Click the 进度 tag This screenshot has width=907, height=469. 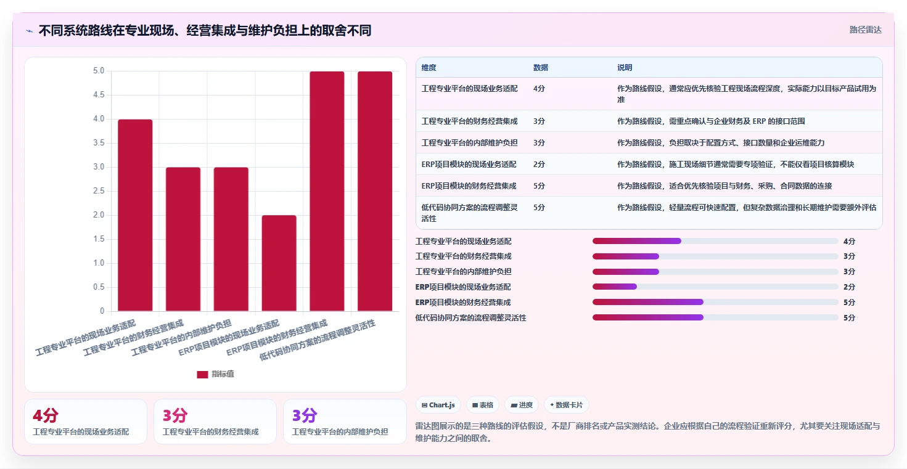(522, 405)
